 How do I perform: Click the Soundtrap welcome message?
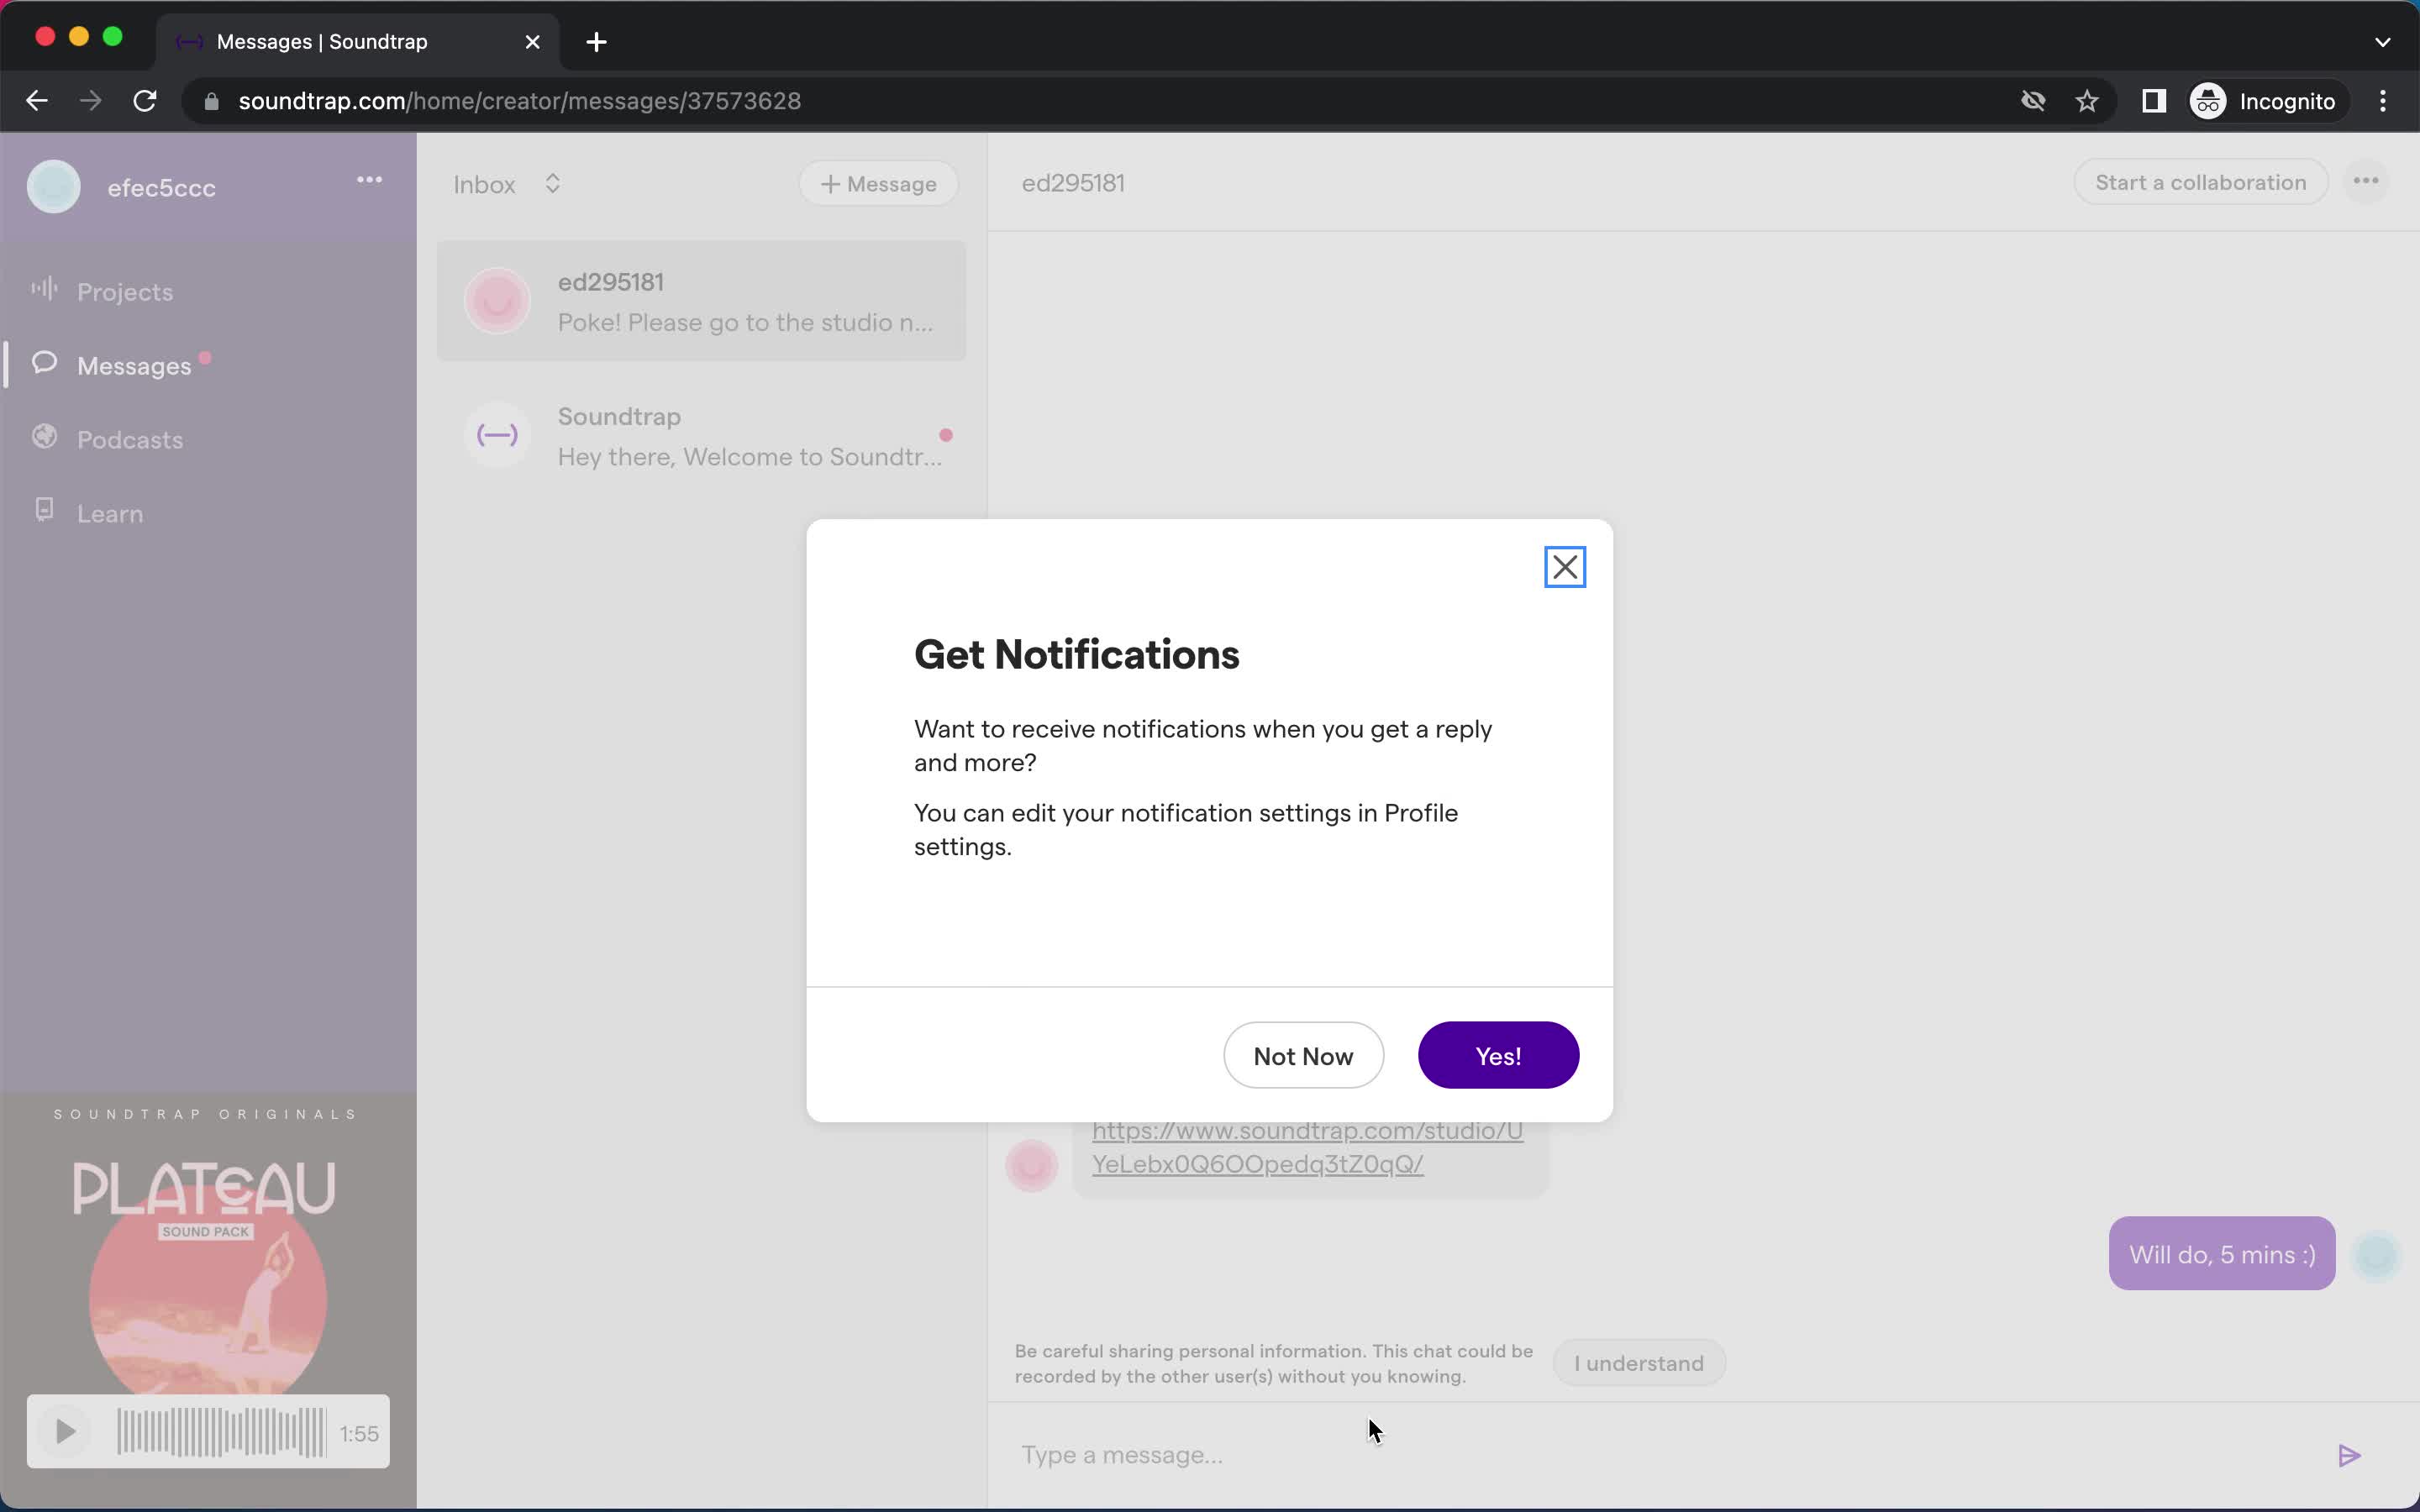pos(704,435)
